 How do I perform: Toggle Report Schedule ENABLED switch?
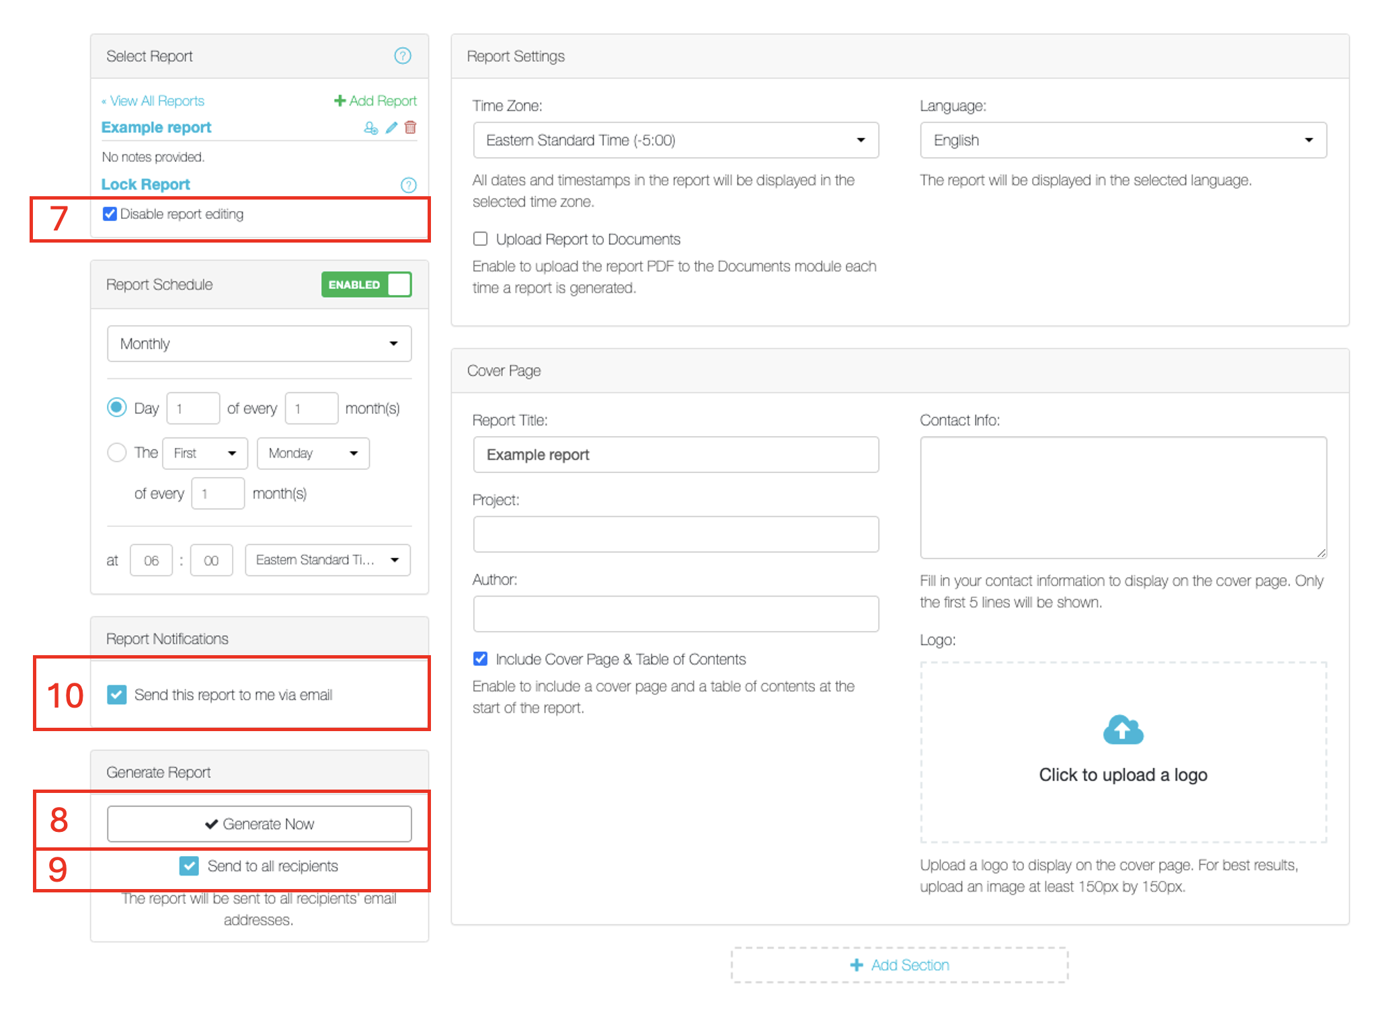(366, 284)
